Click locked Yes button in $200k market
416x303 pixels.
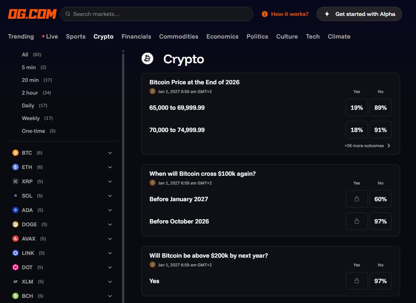coord(356,281)
